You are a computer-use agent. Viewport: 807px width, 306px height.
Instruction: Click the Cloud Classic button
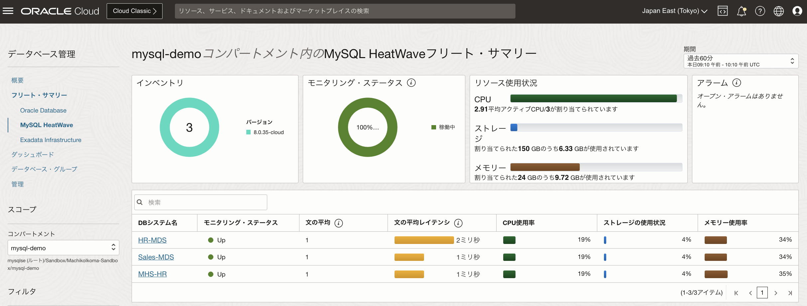[x=134, y=11]
